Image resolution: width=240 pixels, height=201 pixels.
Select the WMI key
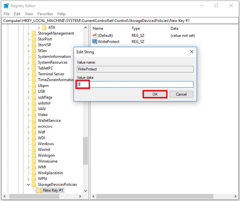[42, 167]
